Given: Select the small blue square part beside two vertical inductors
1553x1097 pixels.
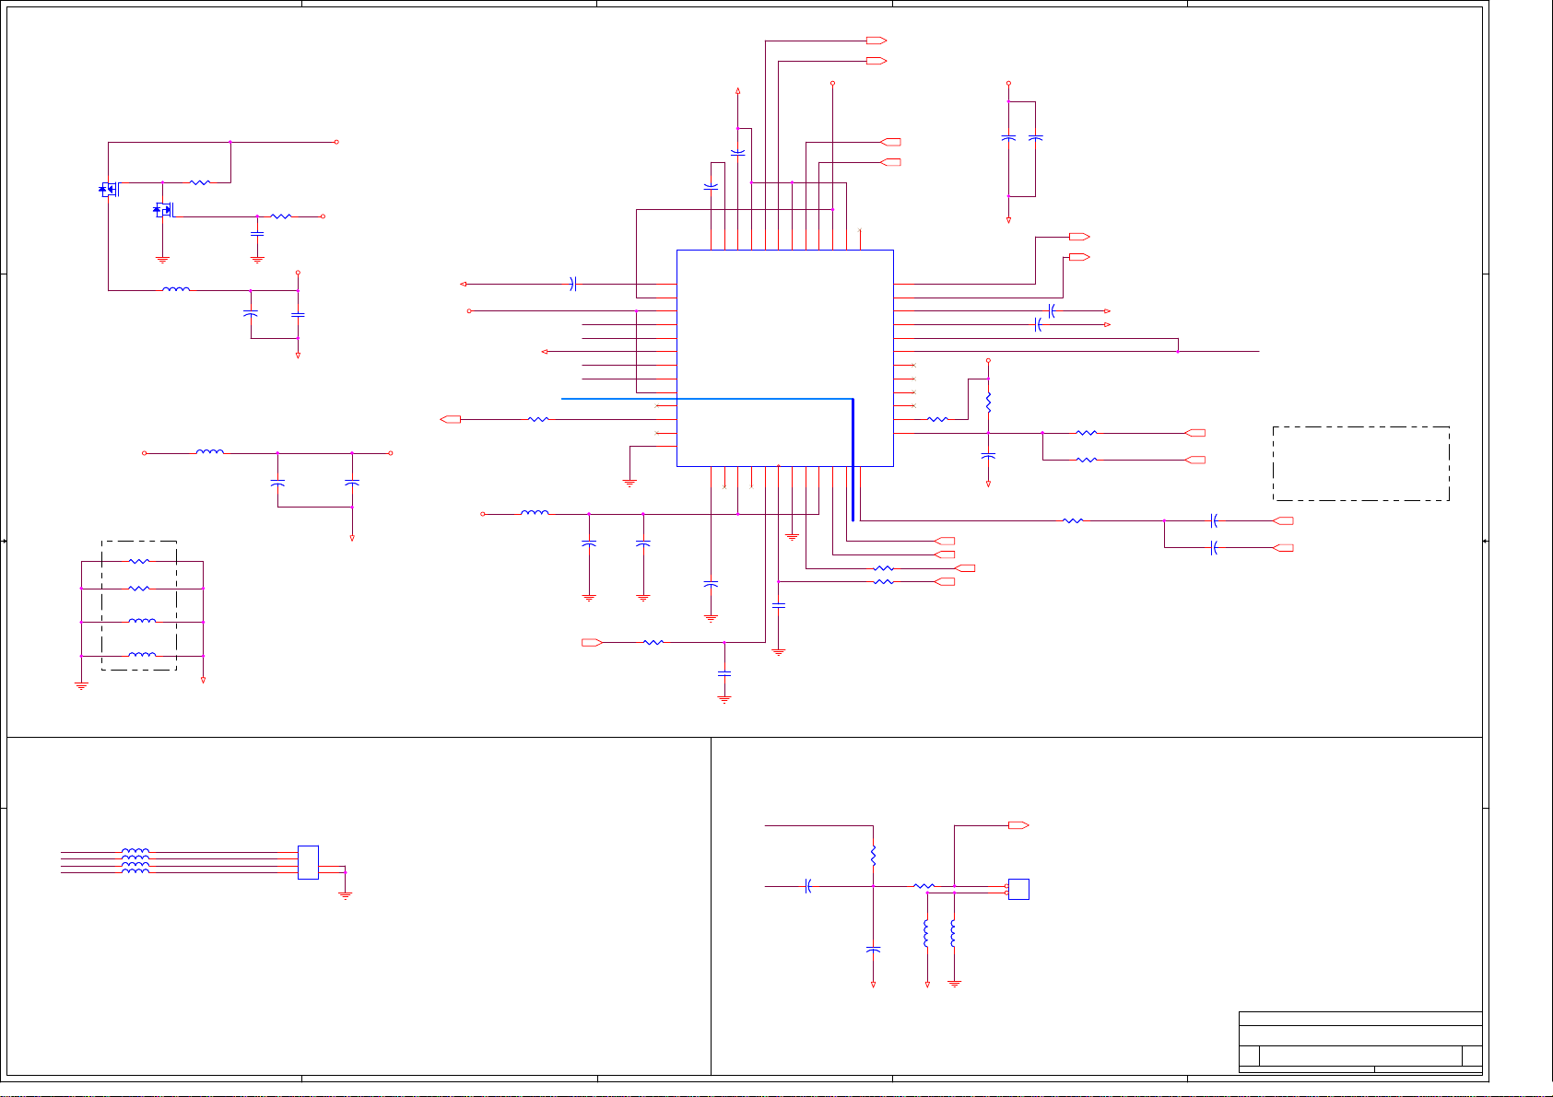Looking at the screenshot, I should pyautogui.click(x=1018, y=889).
